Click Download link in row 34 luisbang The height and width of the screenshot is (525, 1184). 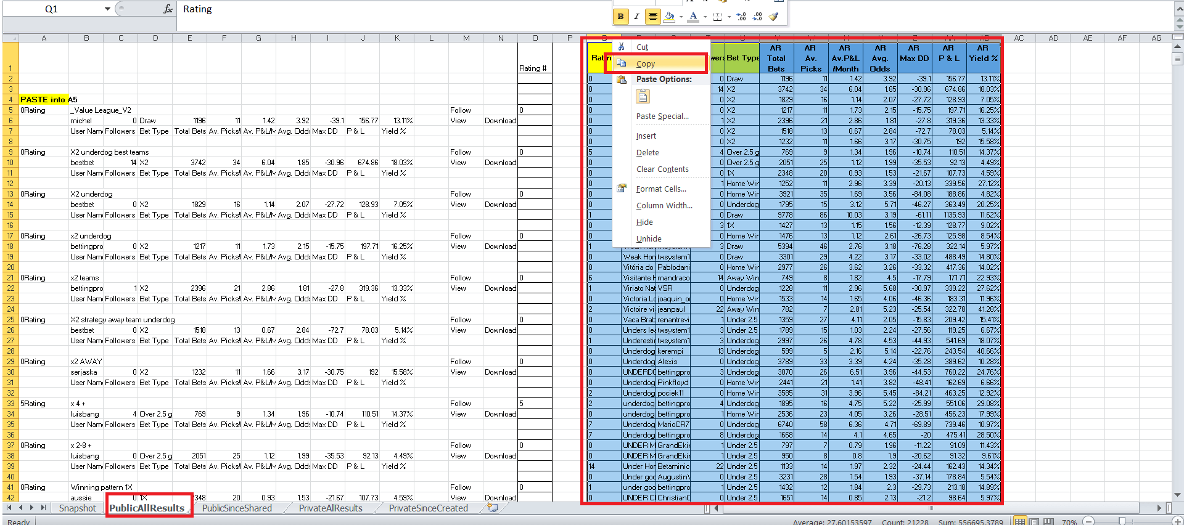(x=500, y=414)
